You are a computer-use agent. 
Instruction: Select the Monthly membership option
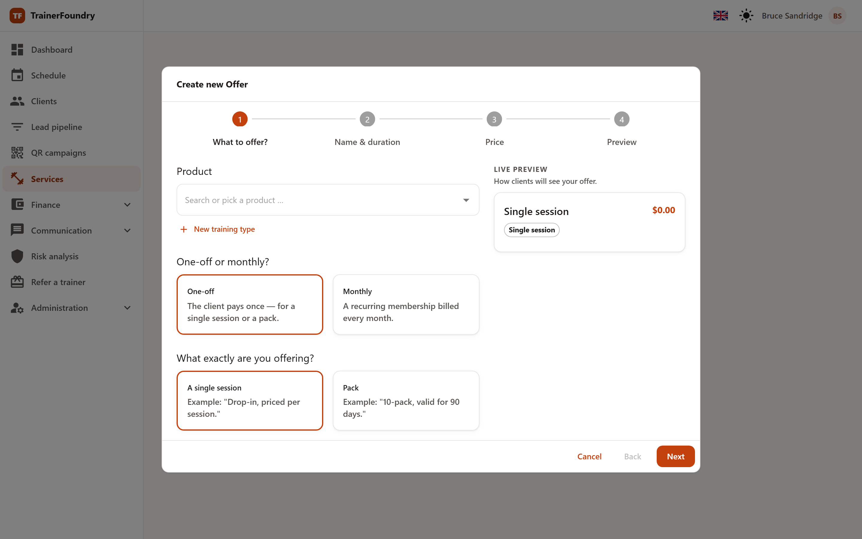406,305
